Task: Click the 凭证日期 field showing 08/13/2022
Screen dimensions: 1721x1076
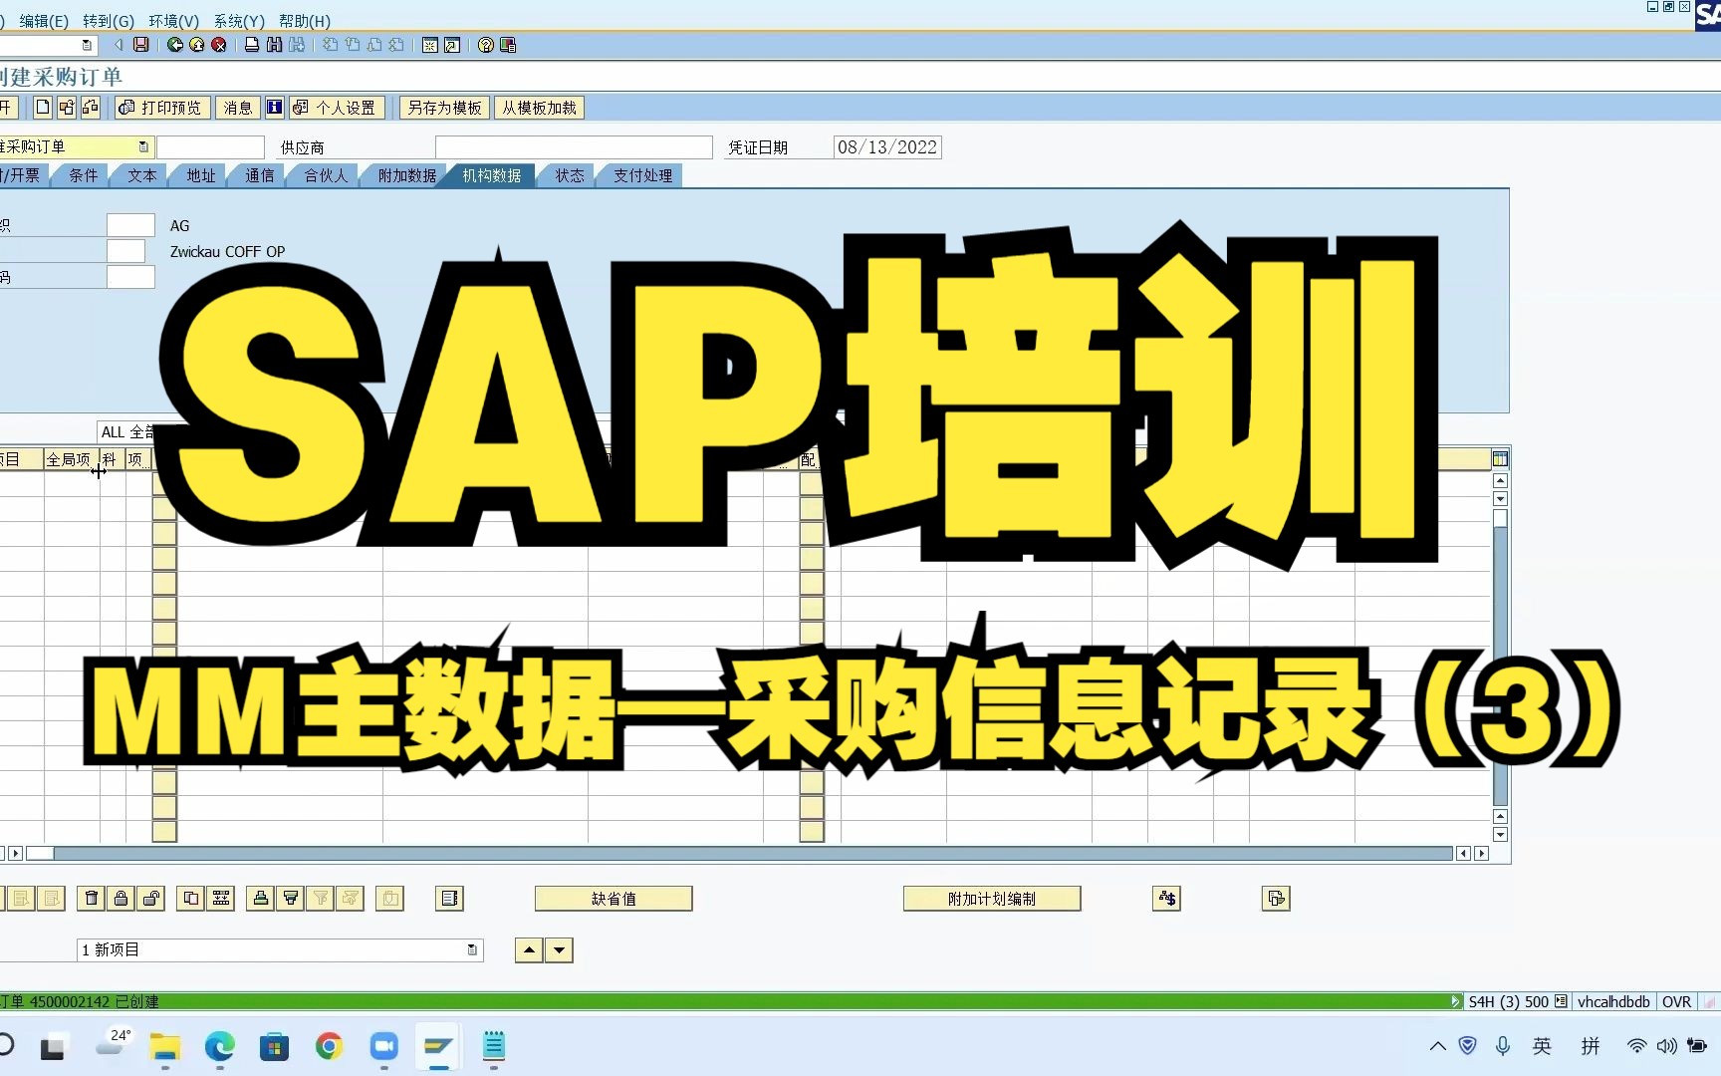Action: pyautogui.click(x=887, y=147)
